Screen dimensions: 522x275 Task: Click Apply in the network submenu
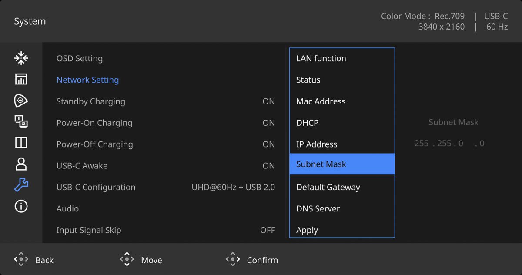point(307,230)
